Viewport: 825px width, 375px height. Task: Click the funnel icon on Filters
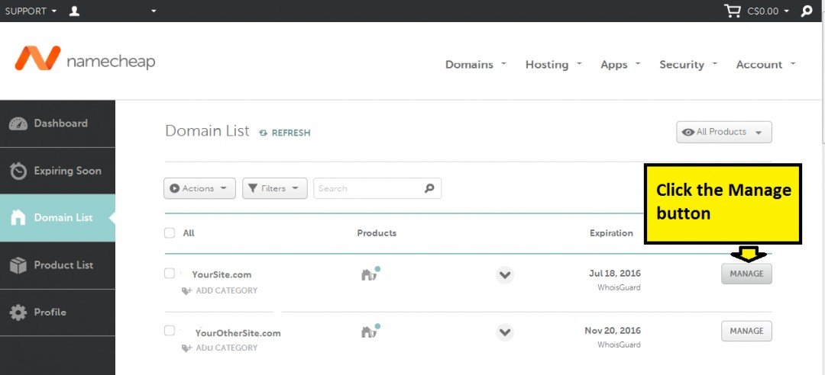point(253,188)
